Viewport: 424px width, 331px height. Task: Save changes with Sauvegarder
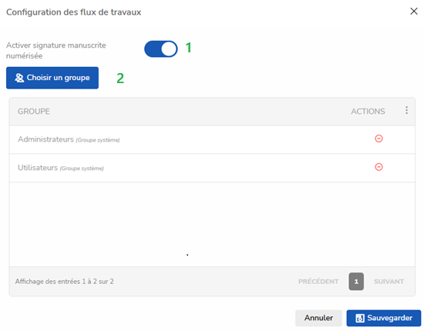(x=384, y=318)
